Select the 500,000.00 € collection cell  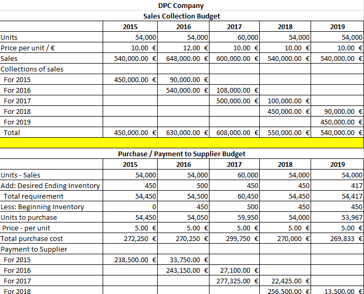(237, 101)
